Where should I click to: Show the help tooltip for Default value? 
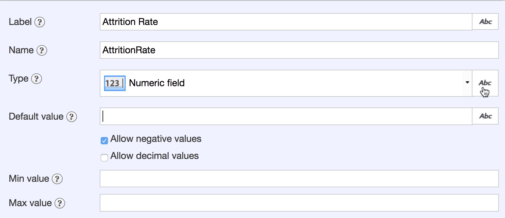tap(71, 117)
